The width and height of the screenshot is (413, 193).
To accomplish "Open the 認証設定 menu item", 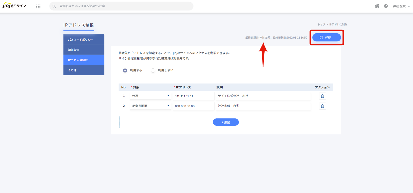I will coord(84,50).
